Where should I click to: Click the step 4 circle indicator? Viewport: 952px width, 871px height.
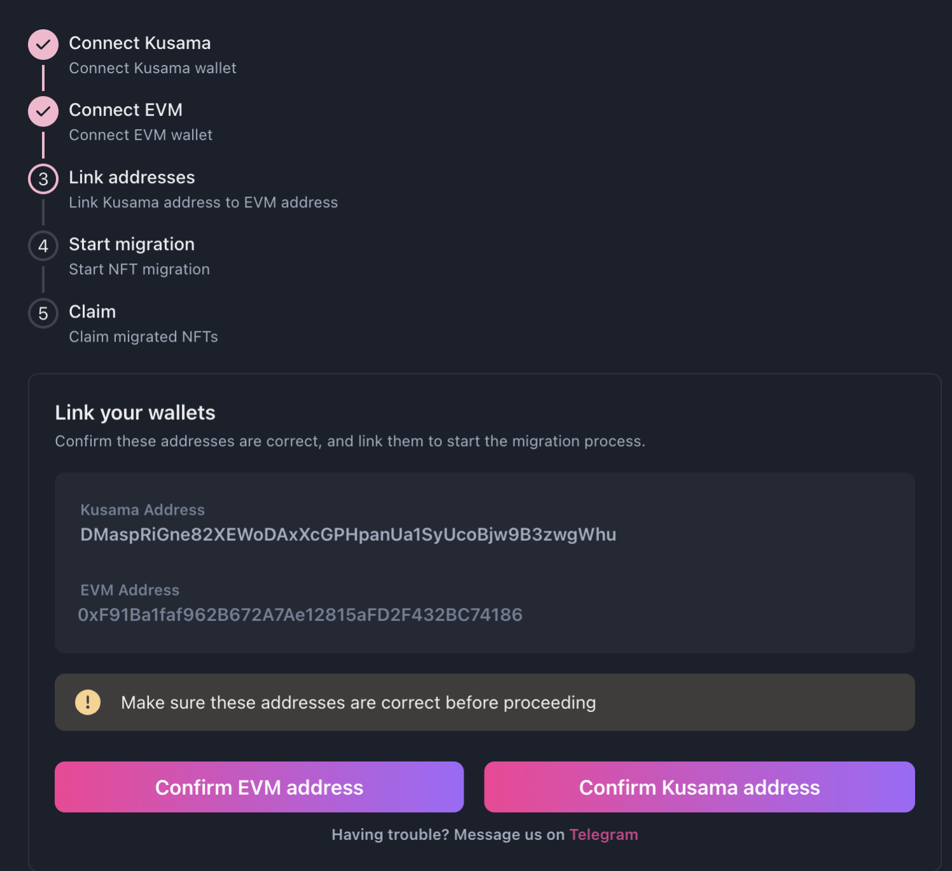tap(42, 246)
